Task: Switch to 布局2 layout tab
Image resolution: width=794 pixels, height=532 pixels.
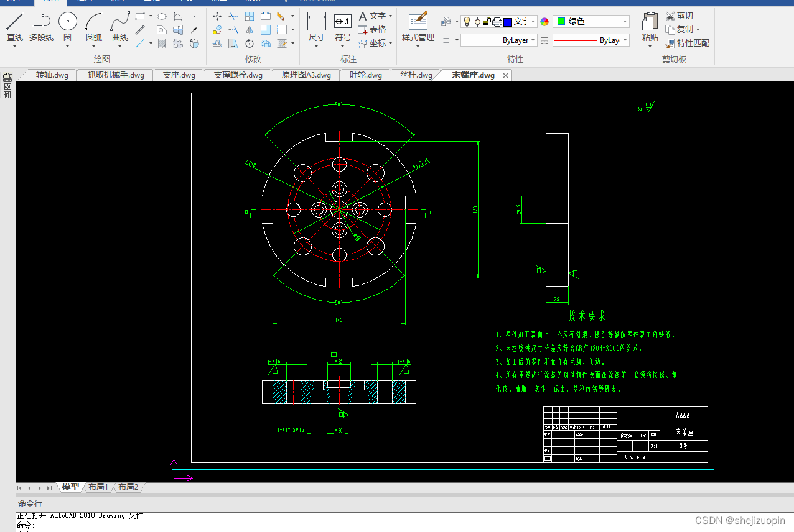Action: [128, 487]
